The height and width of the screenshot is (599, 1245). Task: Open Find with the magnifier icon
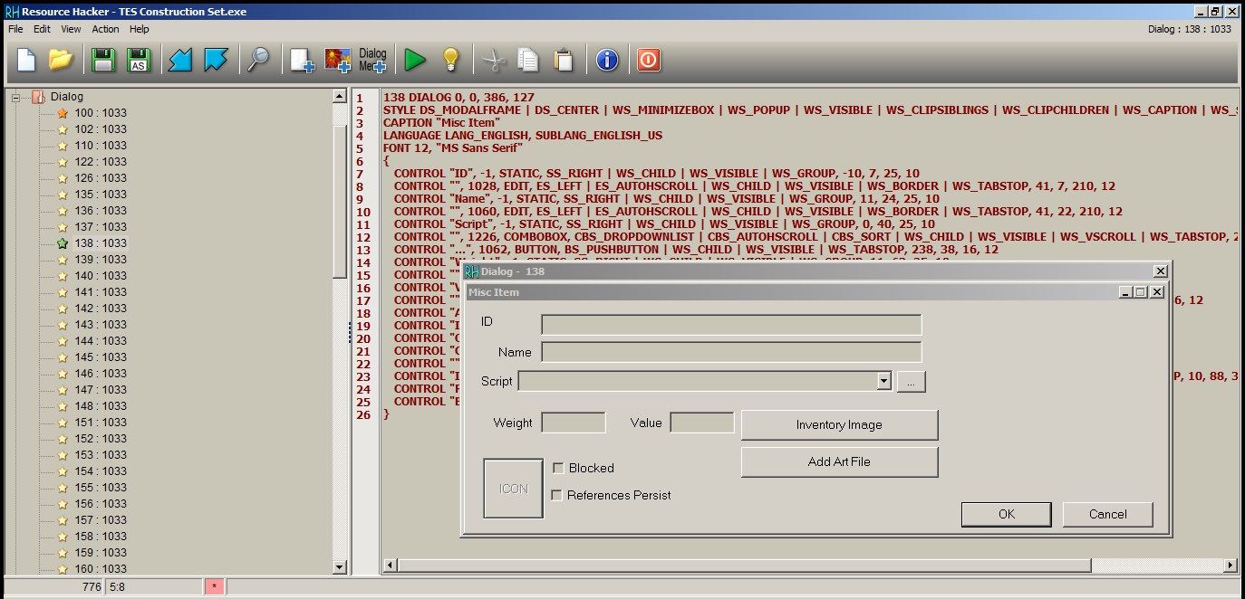pos(258,61)
